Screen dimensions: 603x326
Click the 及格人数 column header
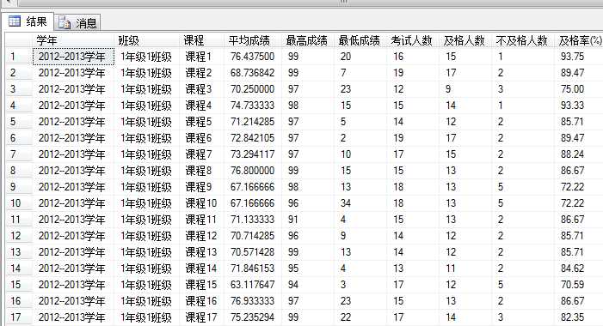465,40
